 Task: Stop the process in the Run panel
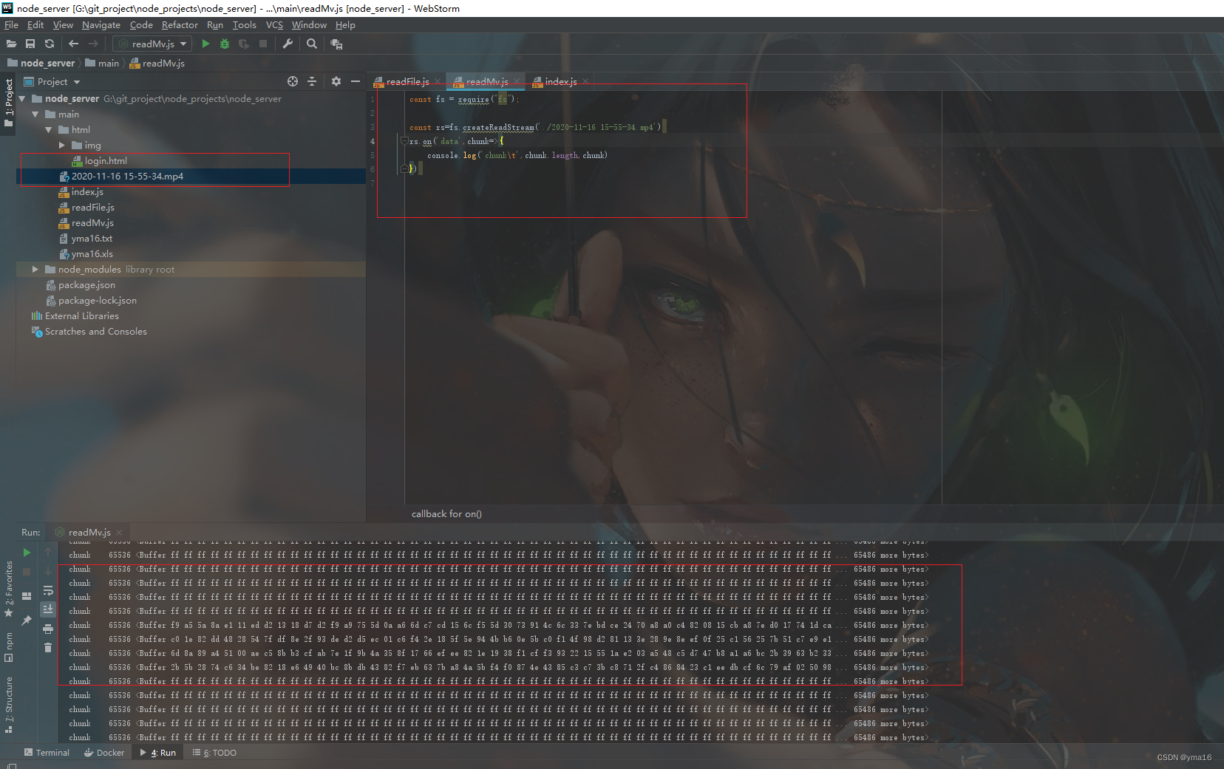click(27, 572)
